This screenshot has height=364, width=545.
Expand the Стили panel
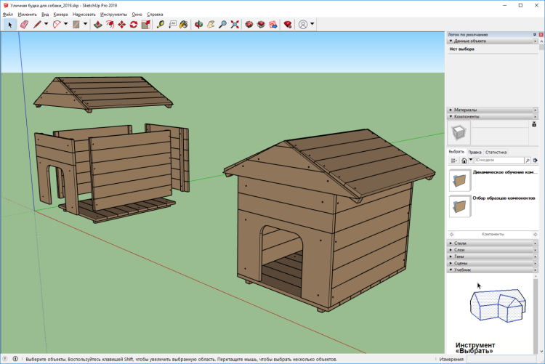(x=460, y=243)
